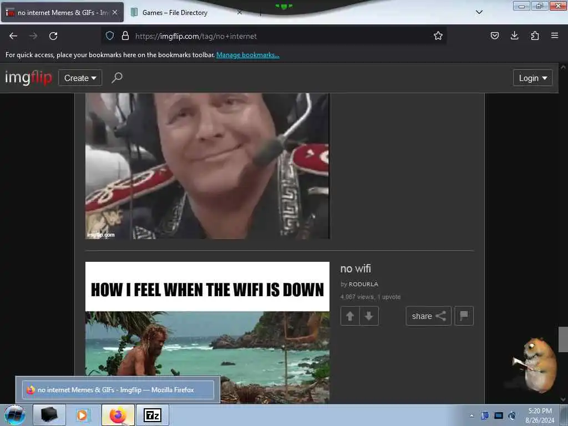
Task: Downvote the no wifi meme
Action: click(x=369, y=316)
